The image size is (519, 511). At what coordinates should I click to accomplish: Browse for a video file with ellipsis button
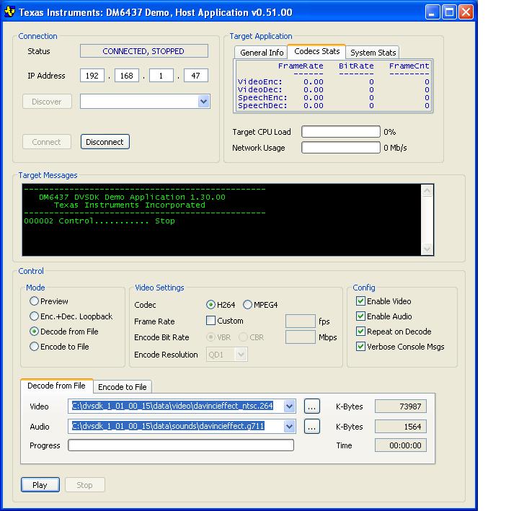click(312, 406)
